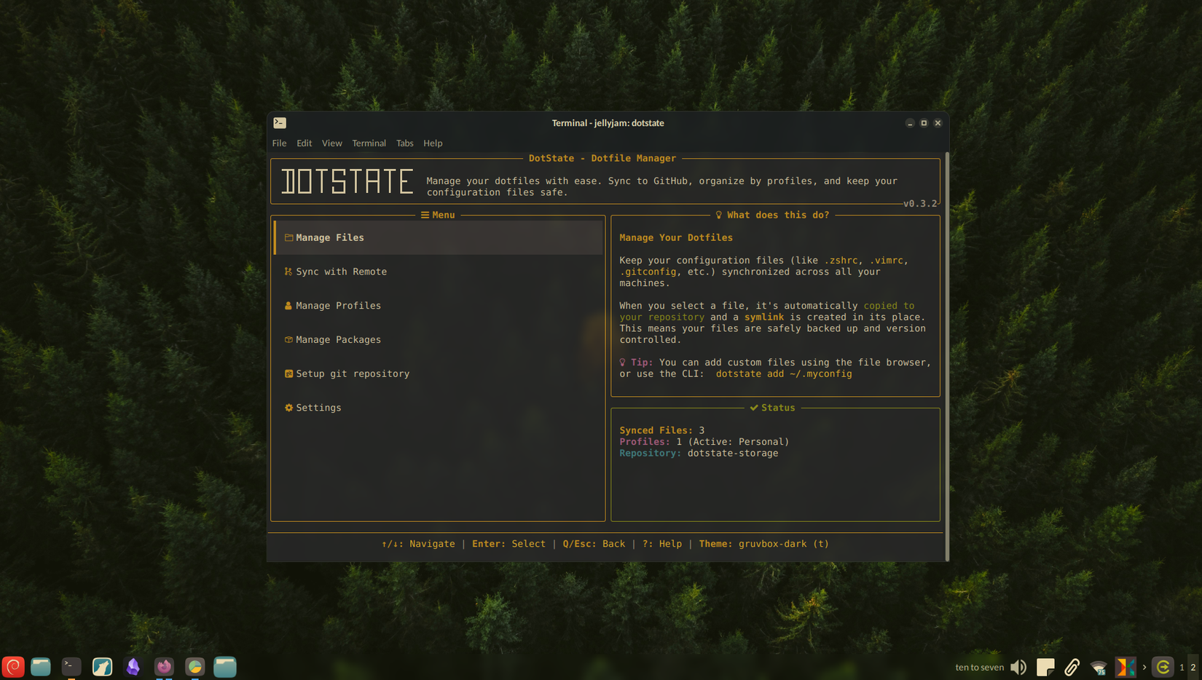
Task: Click the 'Enter: Select' footer hint
Action: point(508,544)
